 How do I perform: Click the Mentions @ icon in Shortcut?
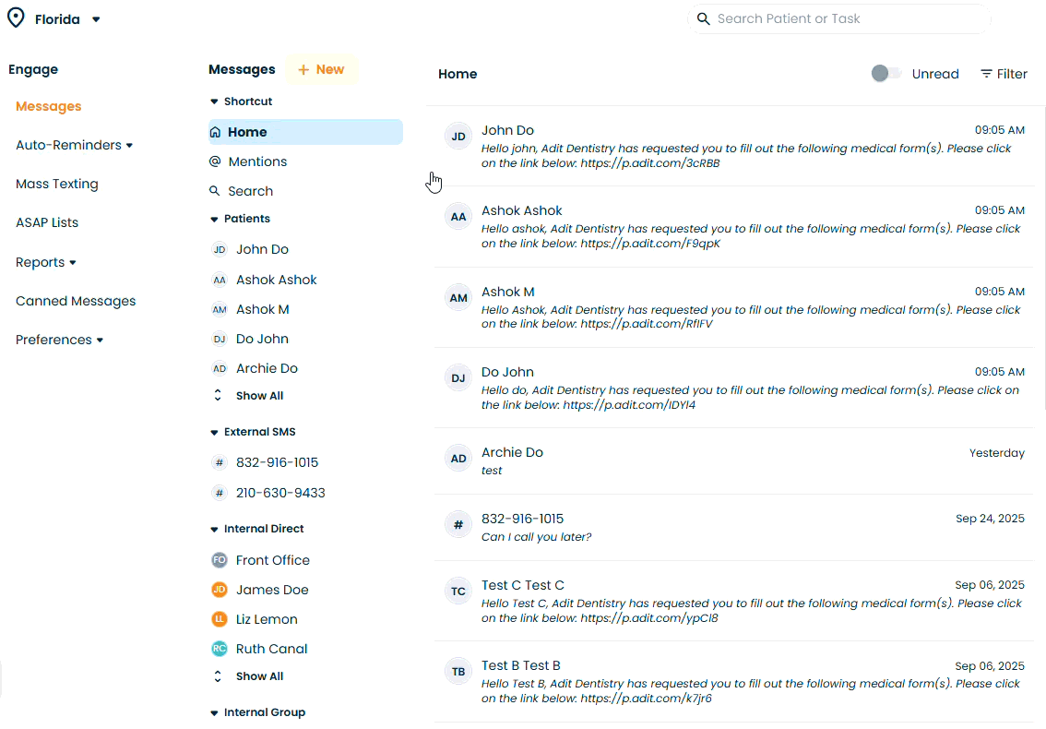click(x=215, y=161)
